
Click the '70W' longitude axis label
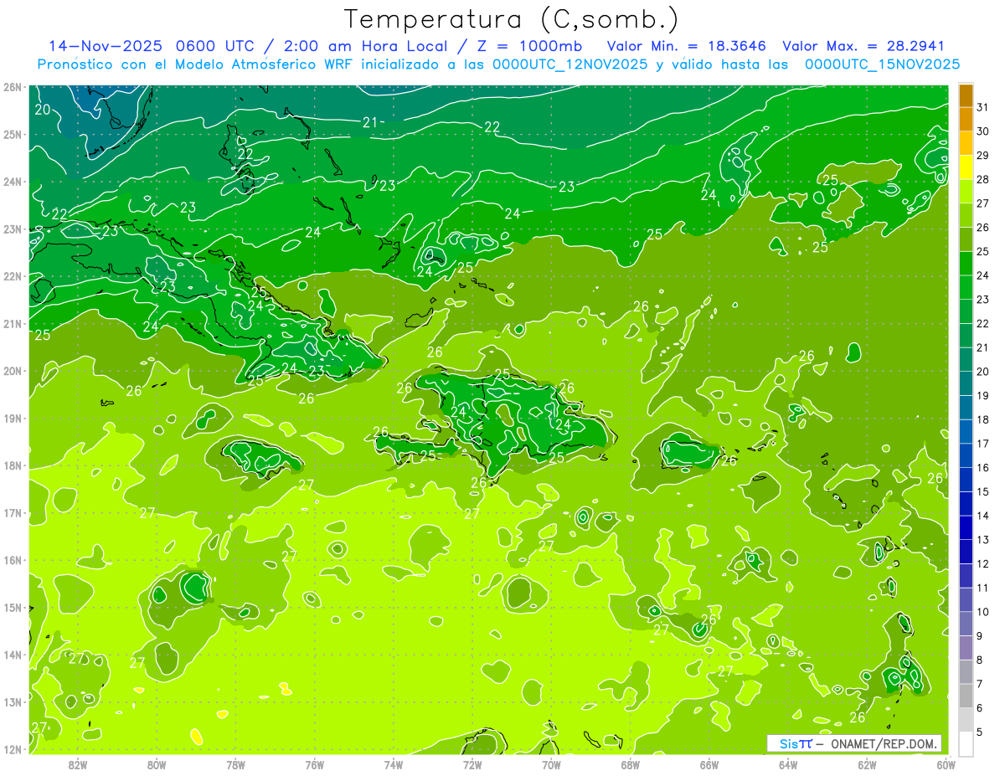(551, 764)
